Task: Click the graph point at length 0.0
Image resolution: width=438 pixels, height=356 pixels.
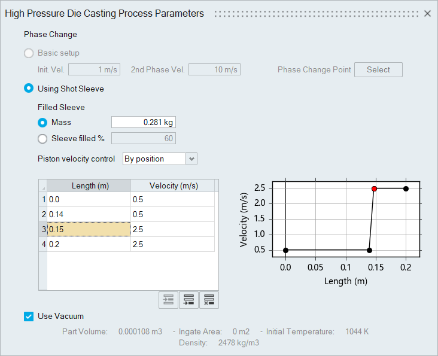Action: (286, 250)
